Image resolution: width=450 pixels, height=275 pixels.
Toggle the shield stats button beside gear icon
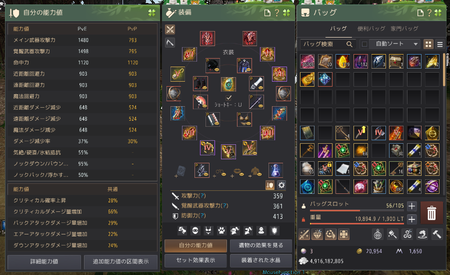click(x=270, y=185)
